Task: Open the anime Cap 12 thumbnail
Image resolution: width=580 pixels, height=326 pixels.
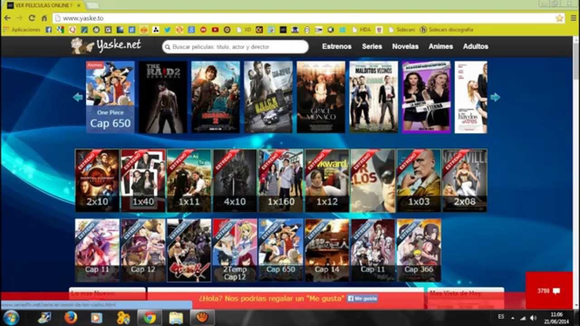Action: pos(143,250)
